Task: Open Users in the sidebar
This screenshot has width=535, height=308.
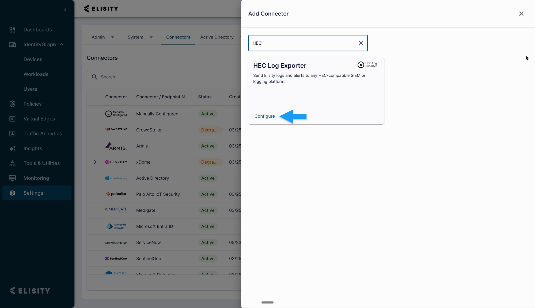Action: point(30,89)
